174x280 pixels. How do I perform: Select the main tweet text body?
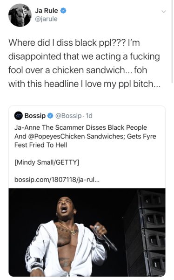84,63
